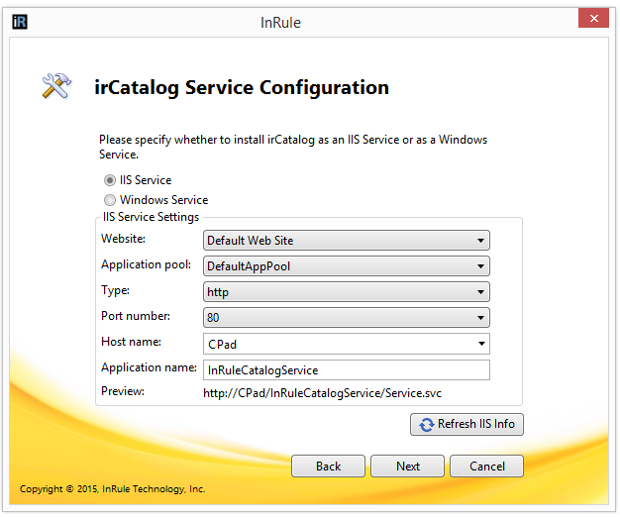Click the Application name: label
The image size is (620, 519).
pos(150,367)
